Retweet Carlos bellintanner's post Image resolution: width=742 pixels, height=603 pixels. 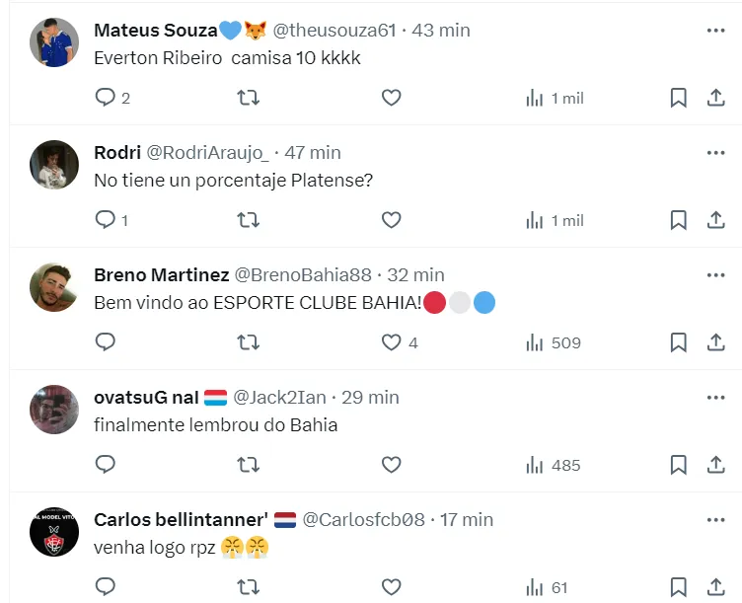click(x=250, y=587)
